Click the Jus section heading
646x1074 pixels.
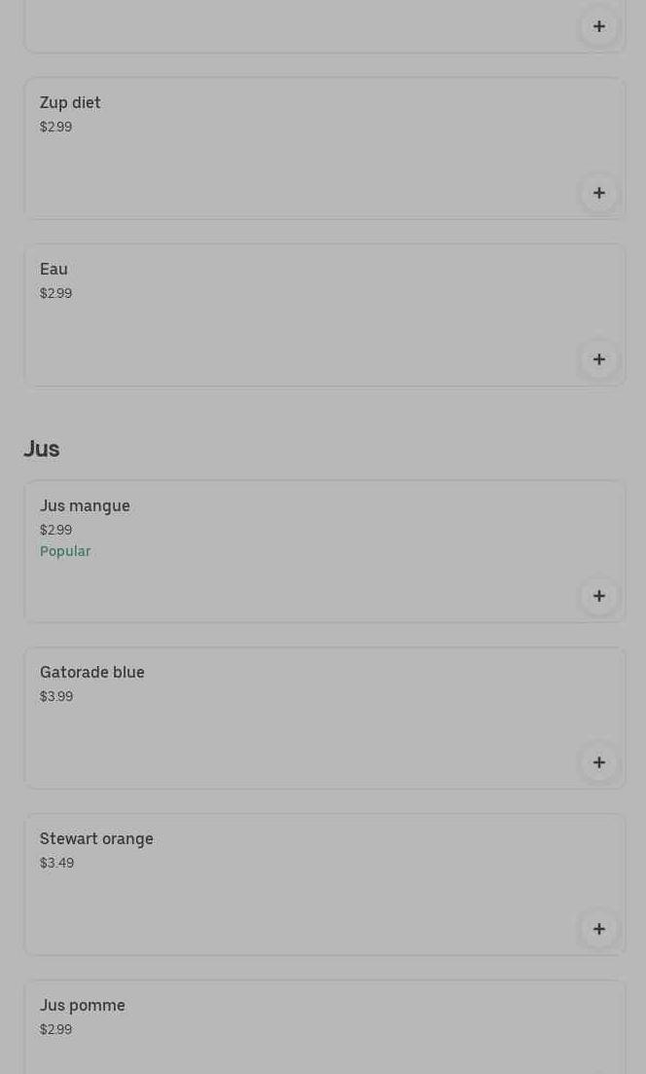(x=42, y=449)
